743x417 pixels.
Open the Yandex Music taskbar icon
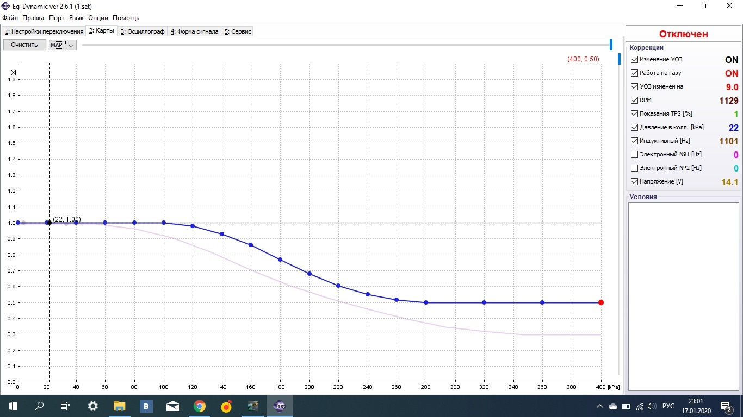[226, 406]
